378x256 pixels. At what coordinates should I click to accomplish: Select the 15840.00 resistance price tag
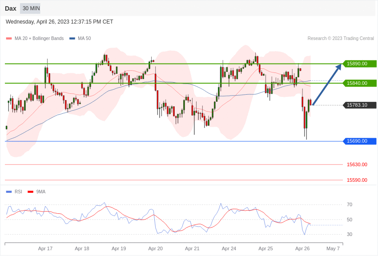click(360, 83)
